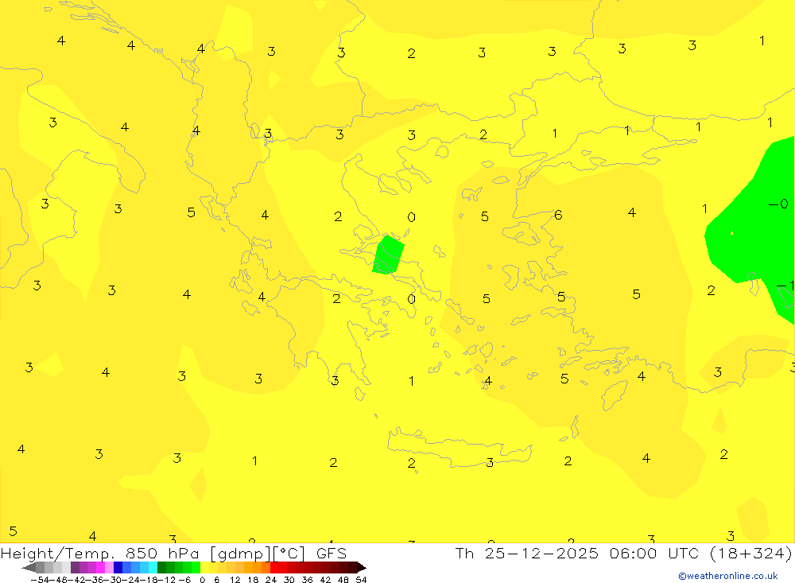Click the map title 'Height/Temp. 850 hPa'
This screenshot has width=795, height=583.
(x=102, y=554)
